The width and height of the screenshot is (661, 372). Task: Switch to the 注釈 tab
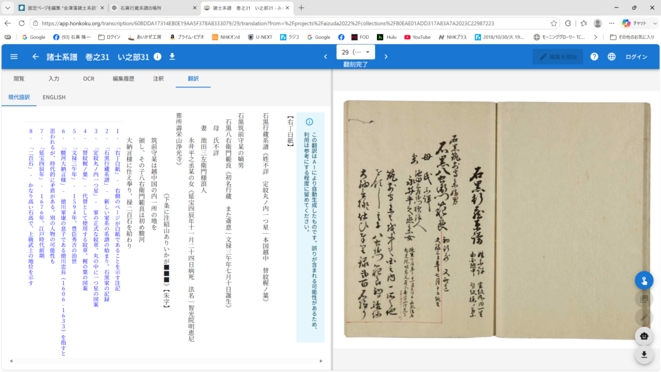(x=159, y=78)
